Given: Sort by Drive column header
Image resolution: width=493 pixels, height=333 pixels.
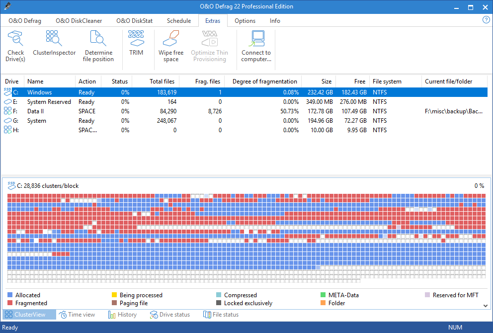Looking at the screenshot, I should pos(11,82).
